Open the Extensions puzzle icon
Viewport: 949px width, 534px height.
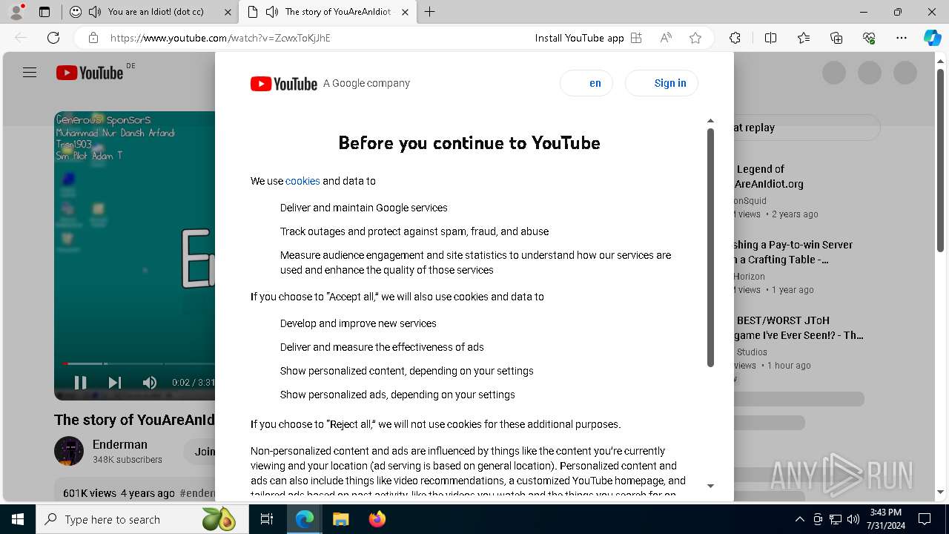point(735,38)
